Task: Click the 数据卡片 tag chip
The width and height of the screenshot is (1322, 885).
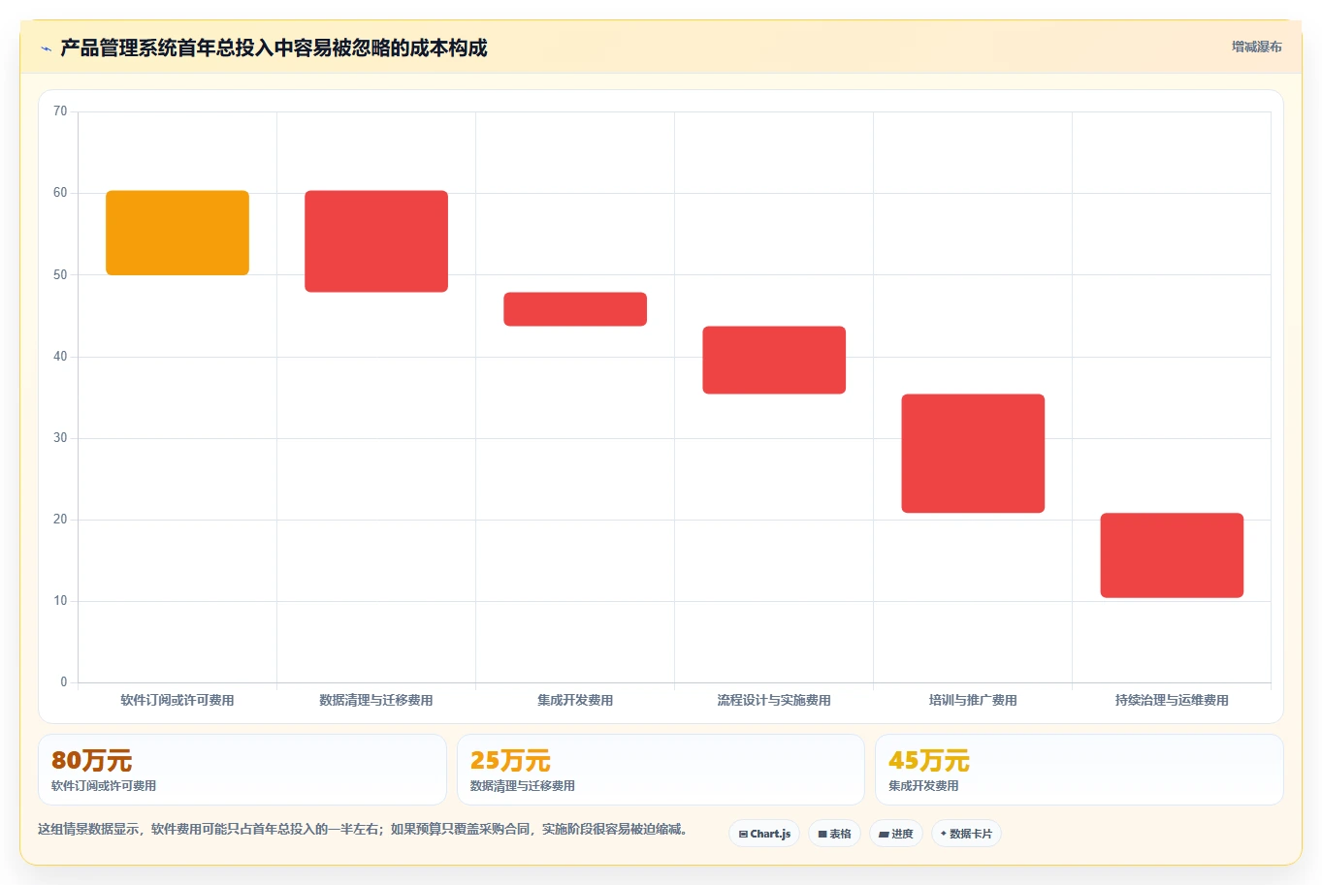Action: point(966,834)
